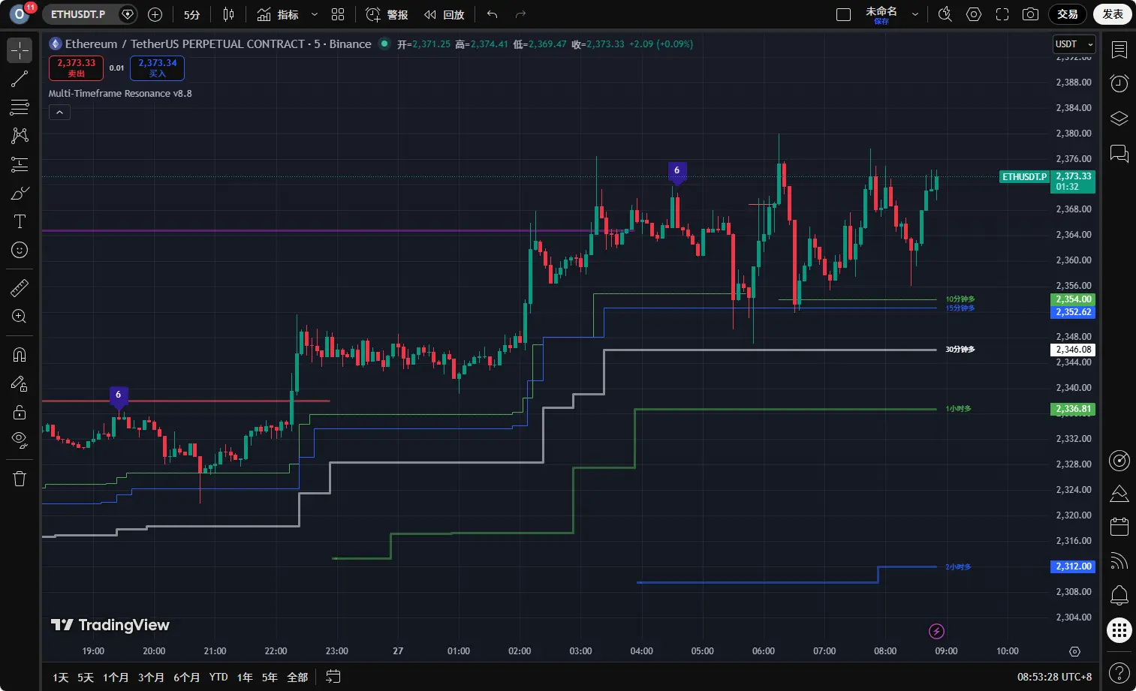This screenshot has height=691, width=1136.
Task: Open the layout setup square icon
Action: point(843,14)
